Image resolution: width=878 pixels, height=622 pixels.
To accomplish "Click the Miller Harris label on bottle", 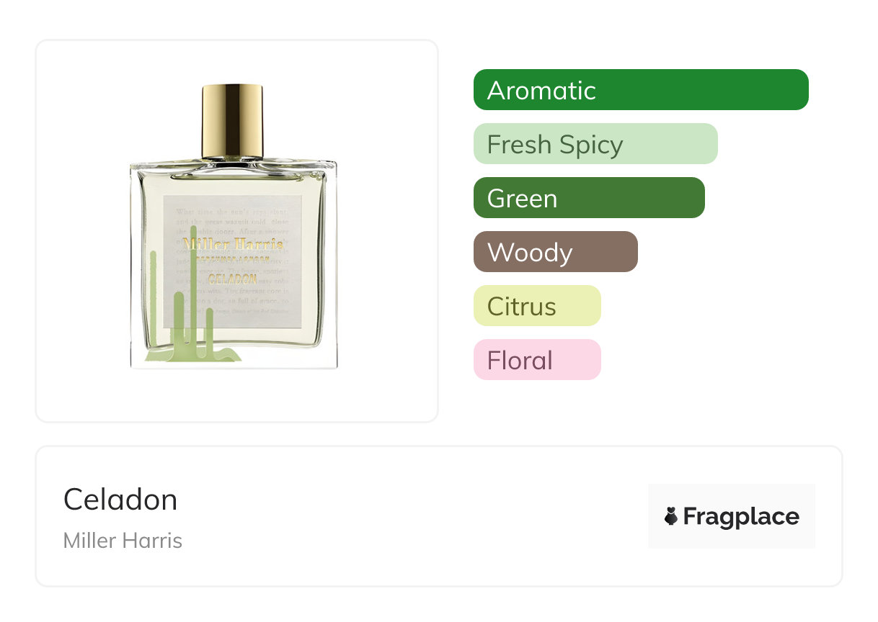I will point(233,245).
